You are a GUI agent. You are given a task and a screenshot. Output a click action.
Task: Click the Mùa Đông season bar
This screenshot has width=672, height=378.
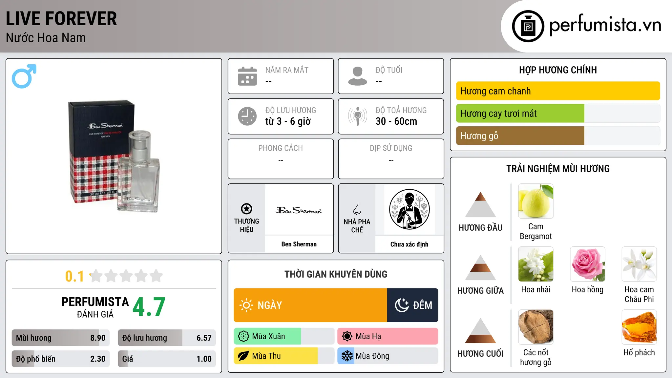coord(388,356)
